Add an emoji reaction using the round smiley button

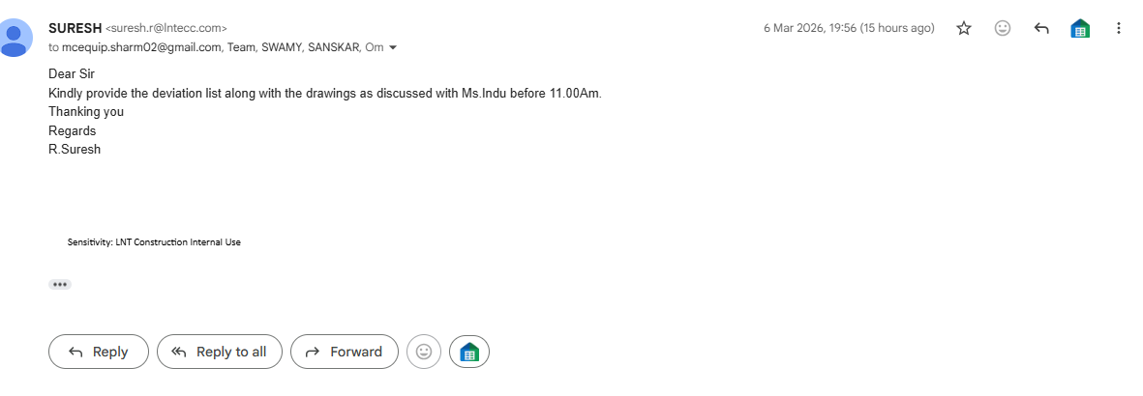424,352
